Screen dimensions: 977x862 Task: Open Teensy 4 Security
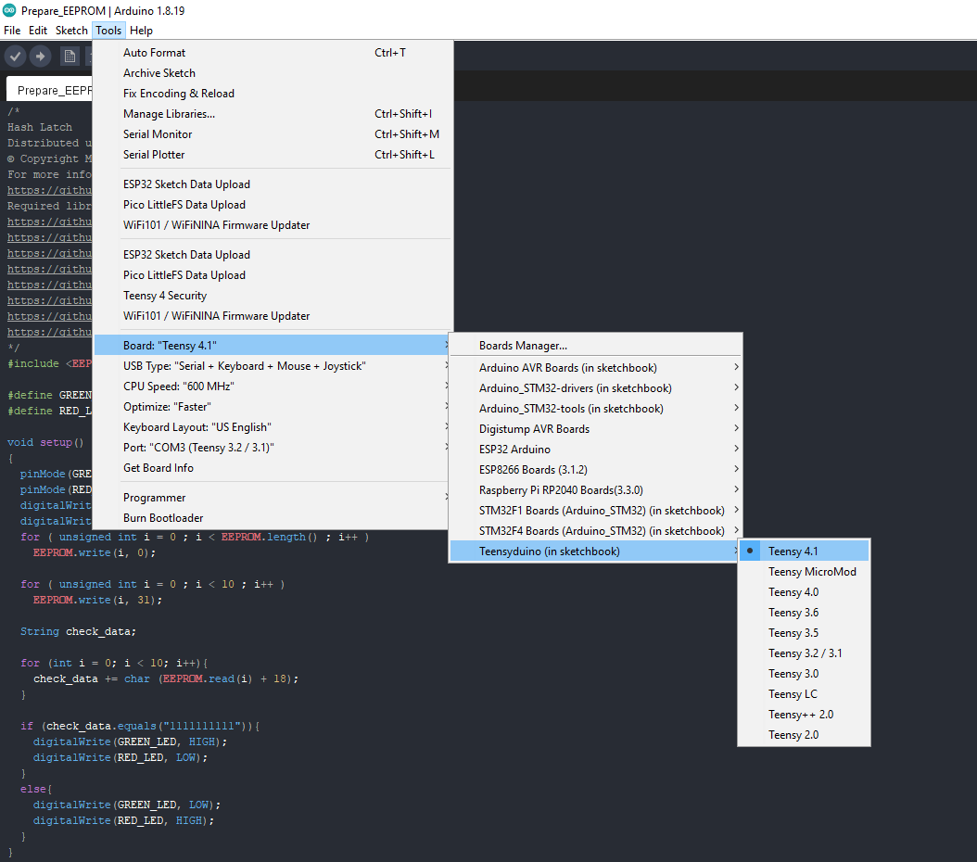point(273,296)
